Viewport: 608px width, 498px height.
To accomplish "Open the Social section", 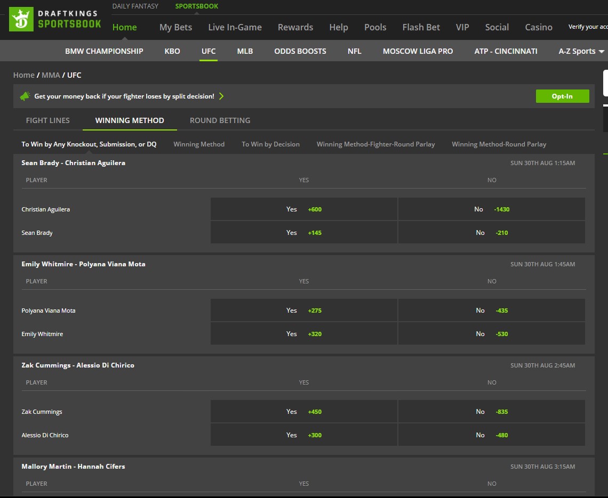I will coord(497,27).
